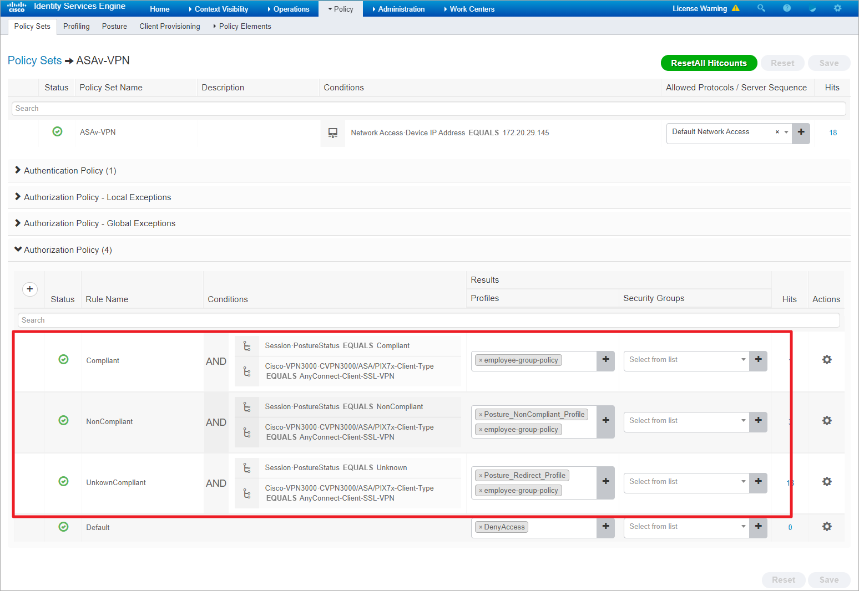Open security group dropdown for NonCompliant rule
Image resolution: width=859 pixels, height=591 pixels.
click(744, 421)
